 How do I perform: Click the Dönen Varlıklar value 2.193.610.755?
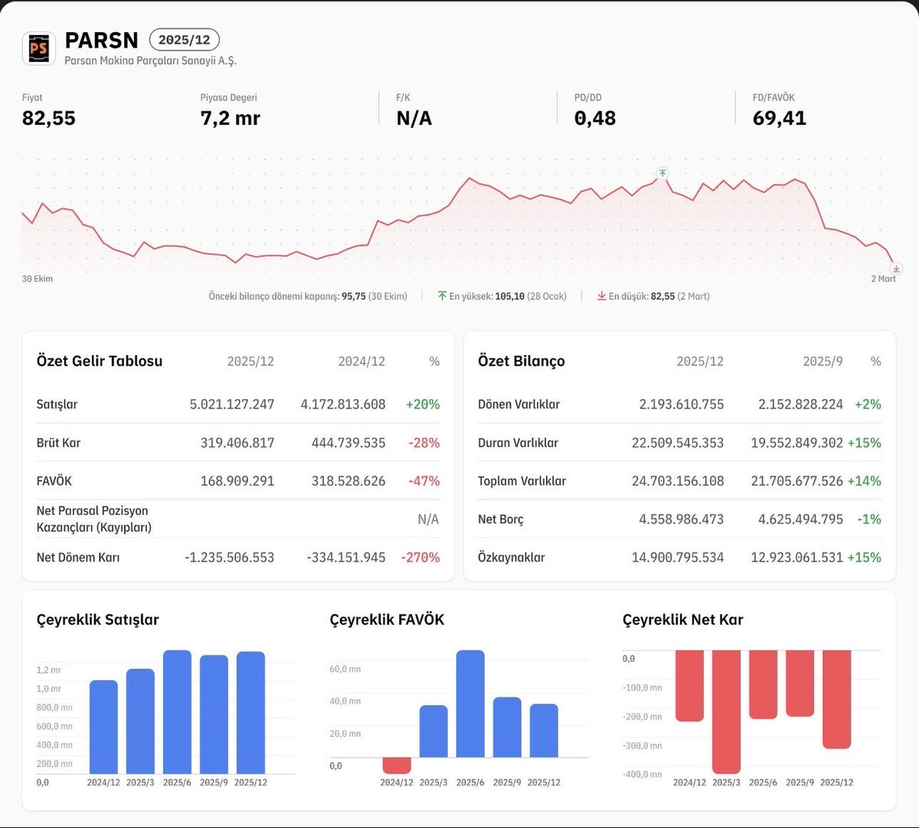coord(682,404)
